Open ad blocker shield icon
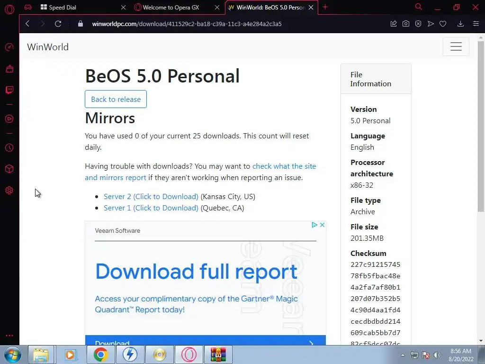 tap(418, 24)
